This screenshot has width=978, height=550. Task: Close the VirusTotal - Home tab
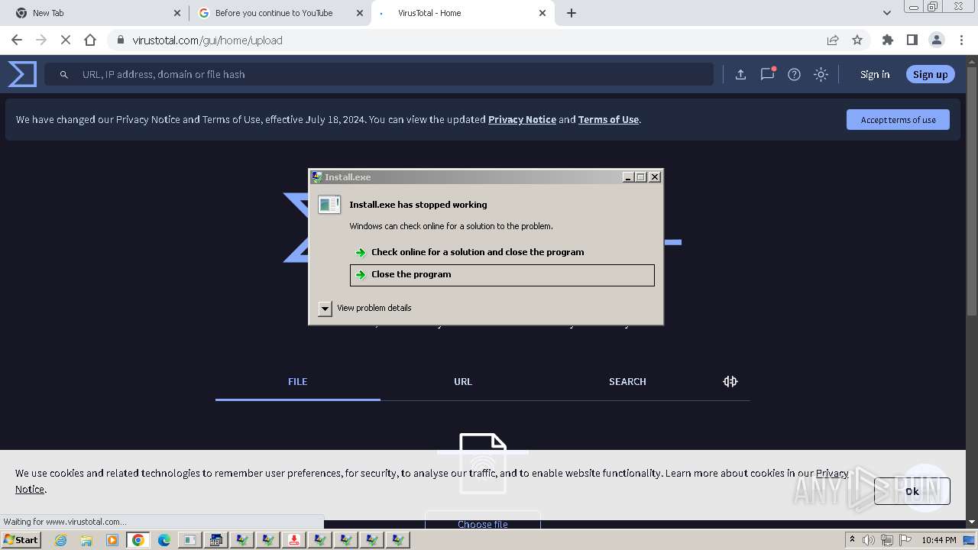point(542,13)
